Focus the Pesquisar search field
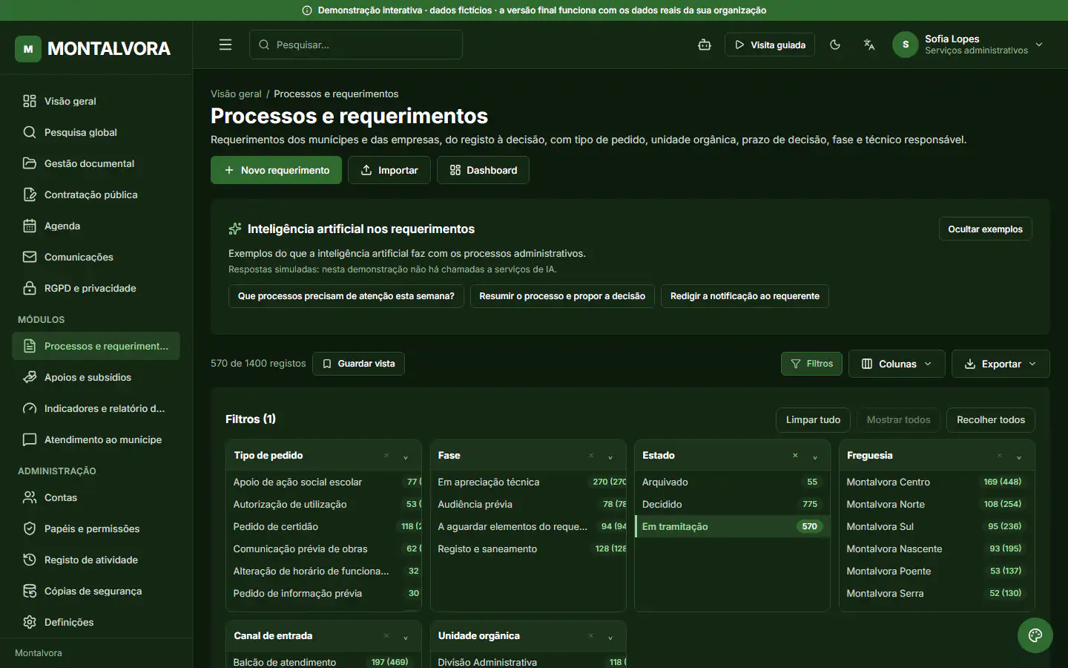 pos(356,45)
